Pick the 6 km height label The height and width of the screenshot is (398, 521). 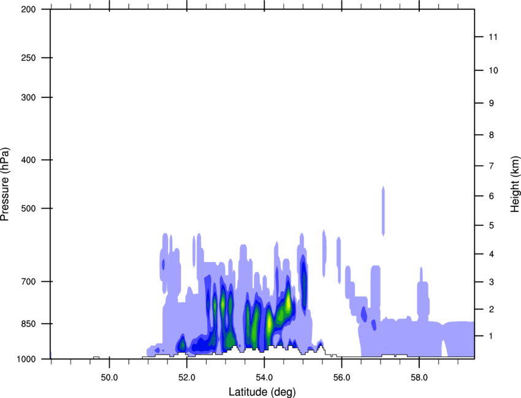(x=492, y=196)
